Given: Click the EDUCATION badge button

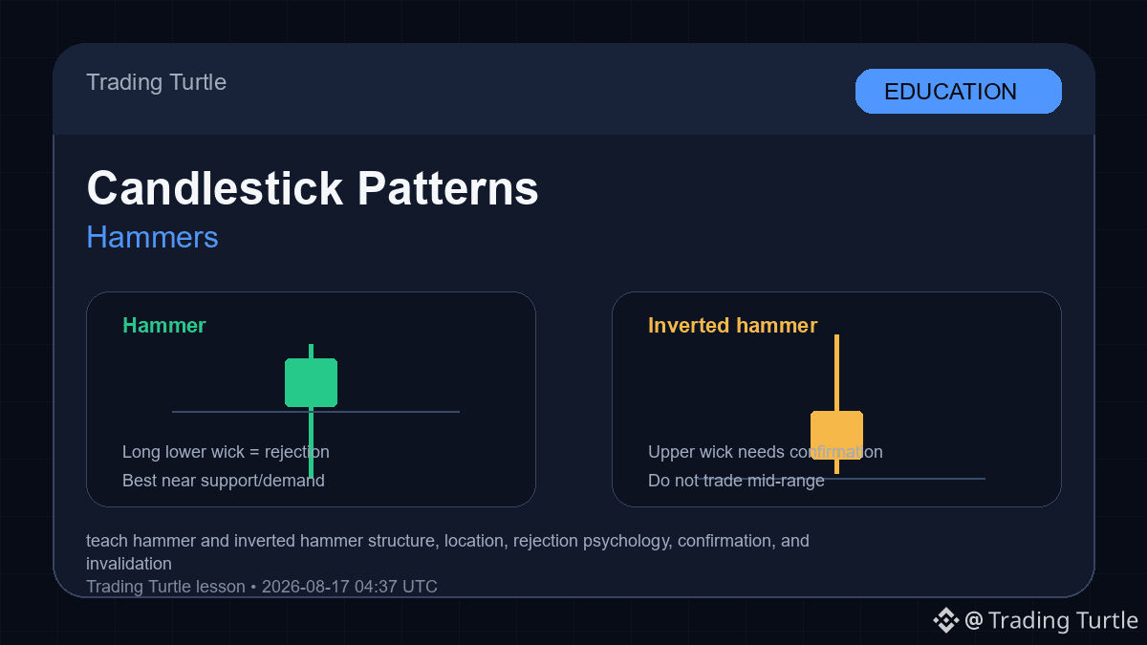Looking at the screenshot, I should coord(958,92).
